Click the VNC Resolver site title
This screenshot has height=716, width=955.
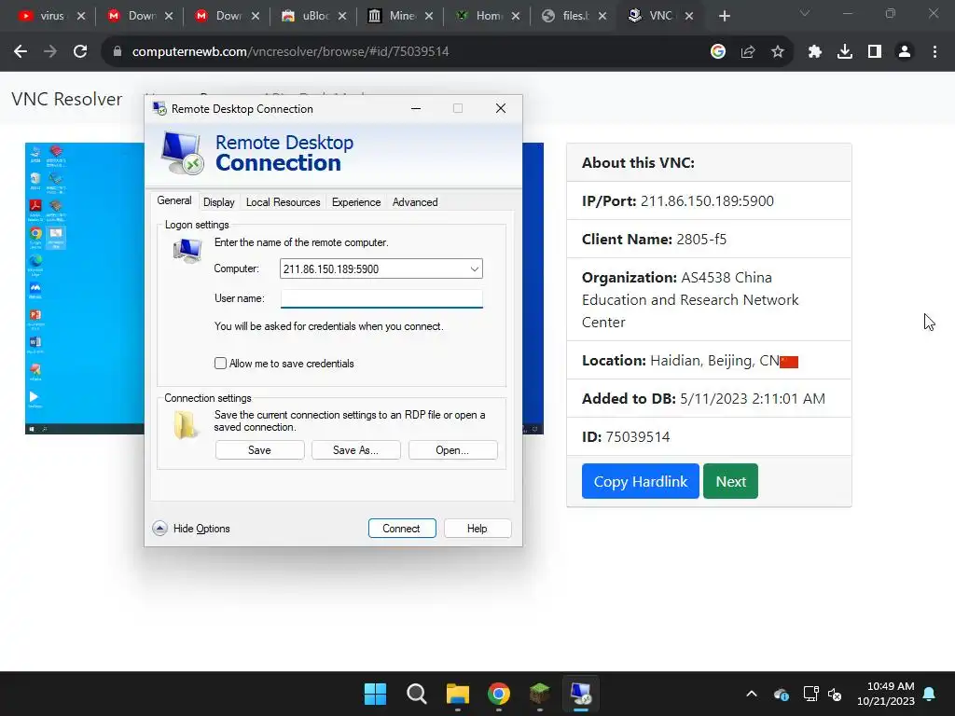click(x=67, y=99)
